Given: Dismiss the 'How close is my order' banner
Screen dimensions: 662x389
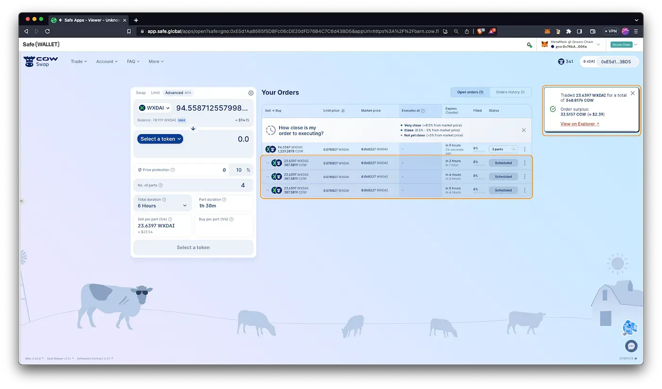Looking at the screenshot, I should 523,130.
